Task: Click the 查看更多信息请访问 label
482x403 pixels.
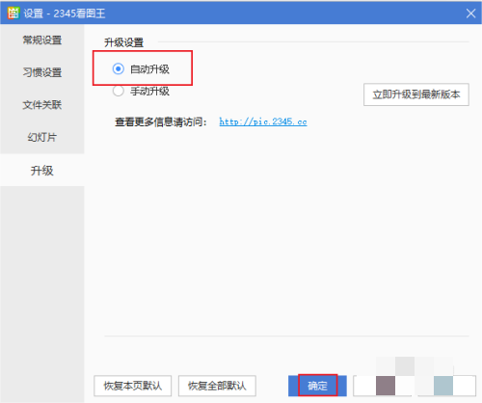Action: tap(161, 121)
